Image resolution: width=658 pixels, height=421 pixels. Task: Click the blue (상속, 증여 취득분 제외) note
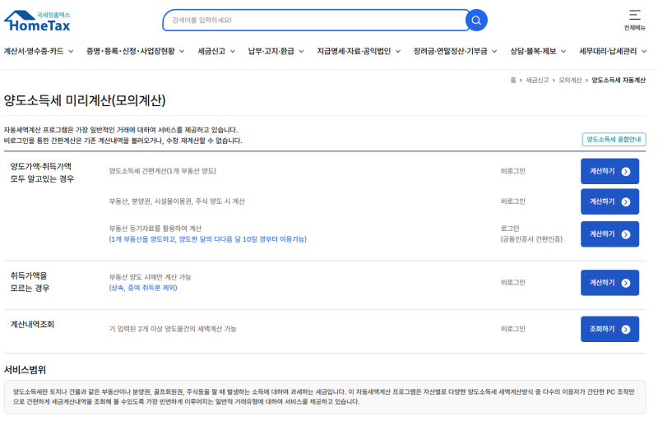143,288
